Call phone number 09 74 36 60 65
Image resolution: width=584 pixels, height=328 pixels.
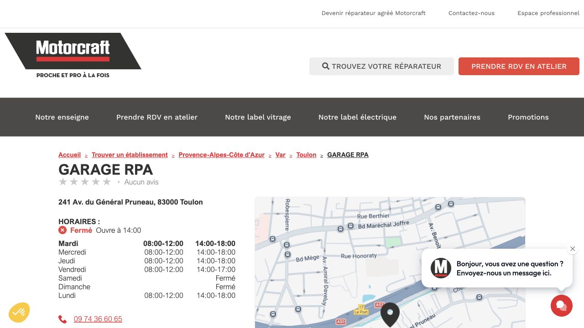98,319
